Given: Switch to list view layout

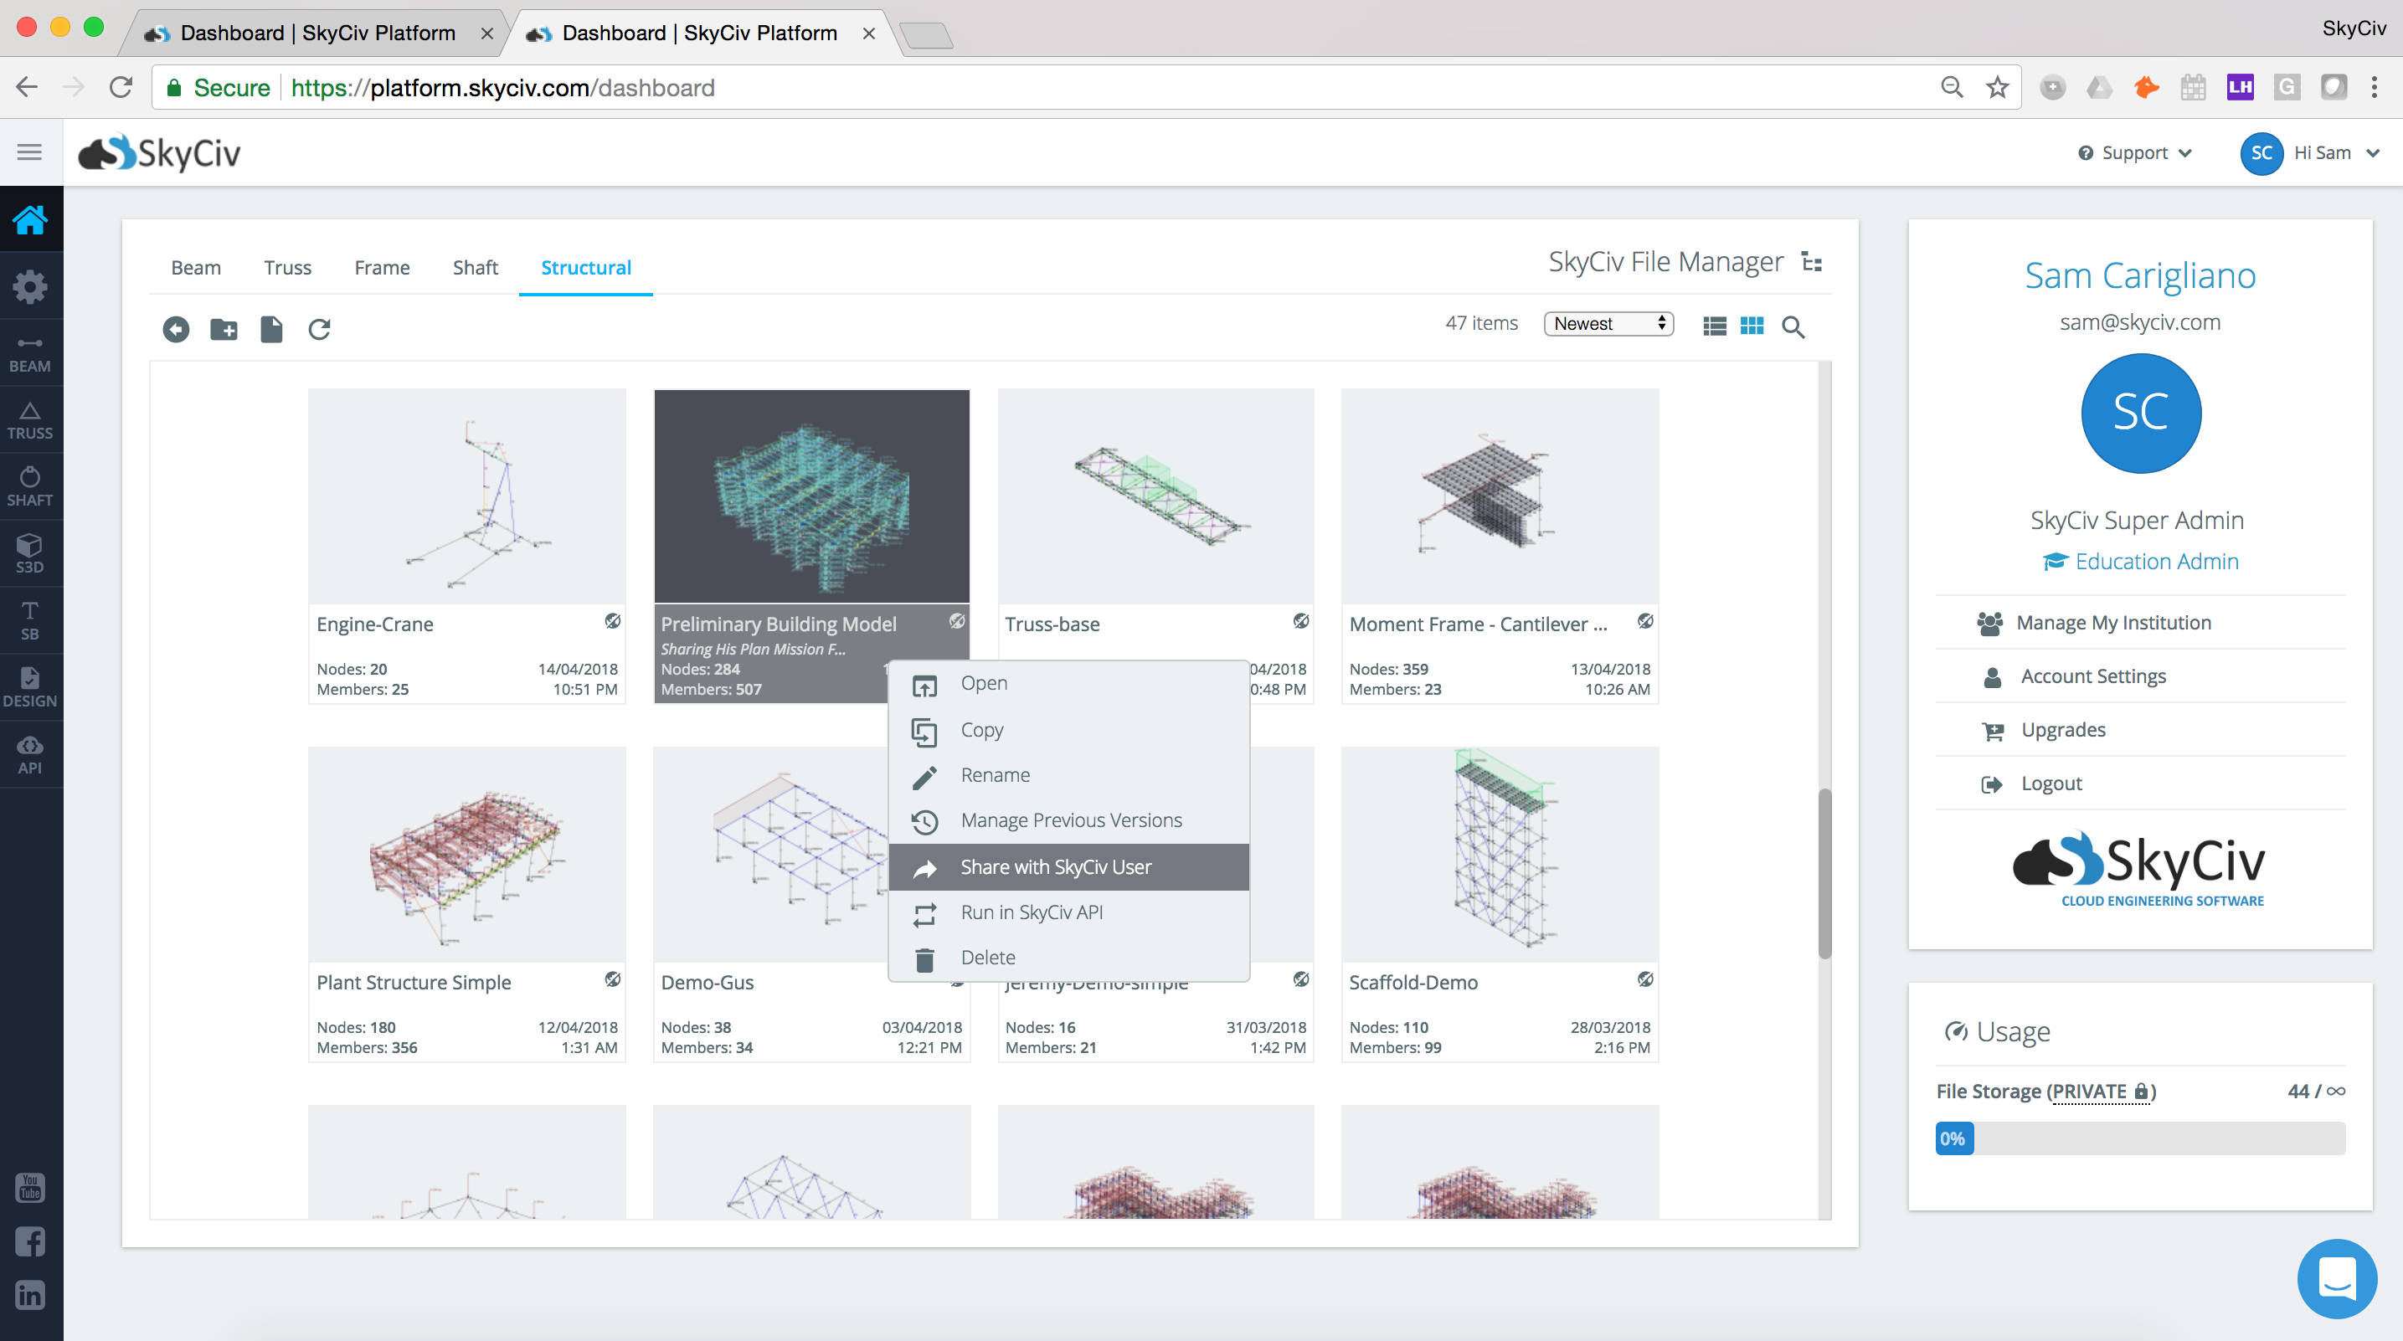Looking at the screenshot, I should (x=1714, y=326).
